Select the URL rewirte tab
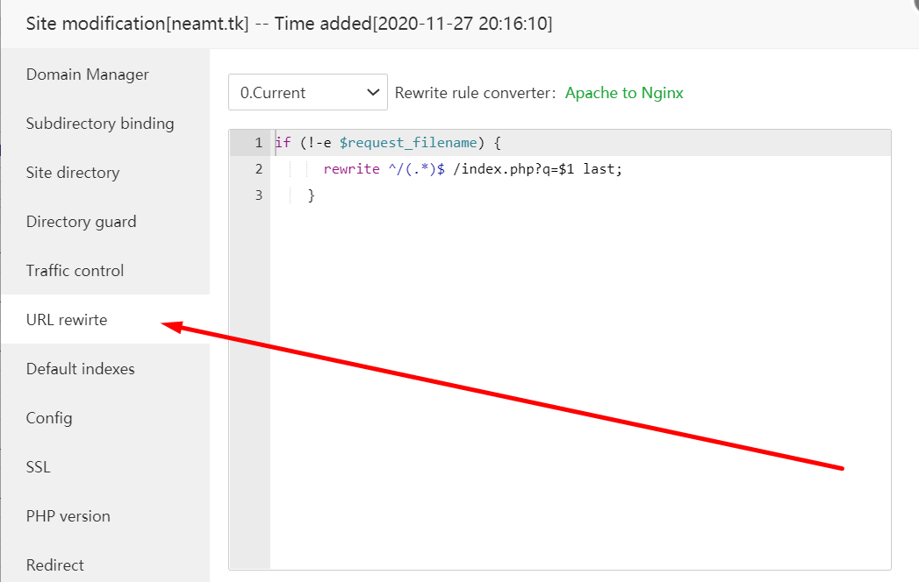 67,320
